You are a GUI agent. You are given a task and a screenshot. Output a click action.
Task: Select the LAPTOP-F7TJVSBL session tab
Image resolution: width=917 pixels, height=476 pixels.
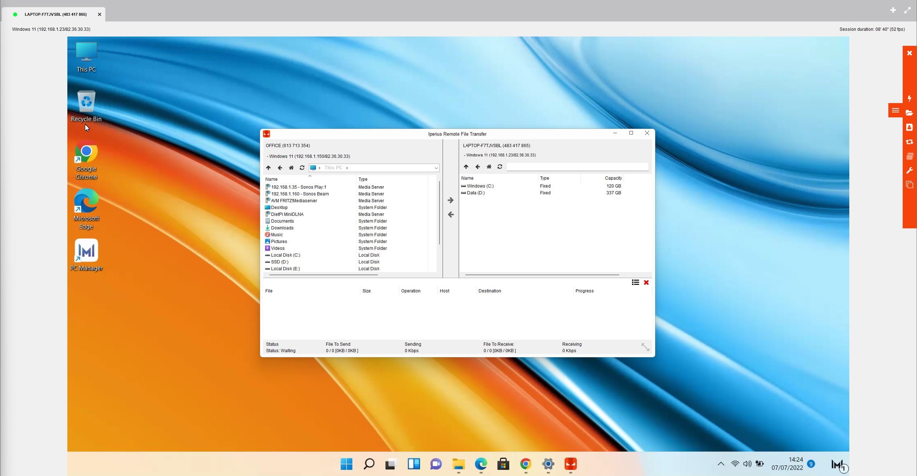(56, 14)
